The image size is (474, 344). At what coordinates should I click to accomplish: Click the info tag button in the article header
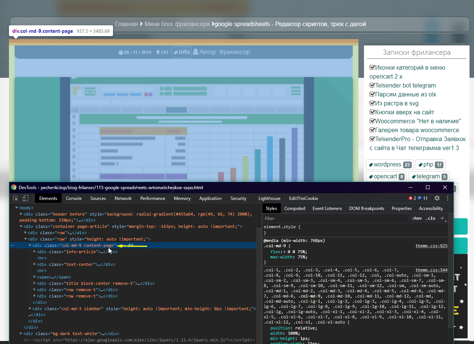(x=182, y=52)
